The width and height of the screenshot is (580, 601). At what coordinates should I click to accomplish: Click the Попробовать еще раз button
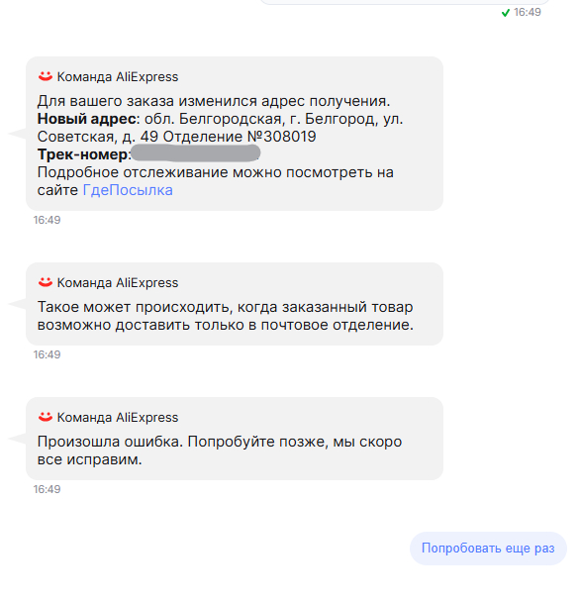coord(488,549)
